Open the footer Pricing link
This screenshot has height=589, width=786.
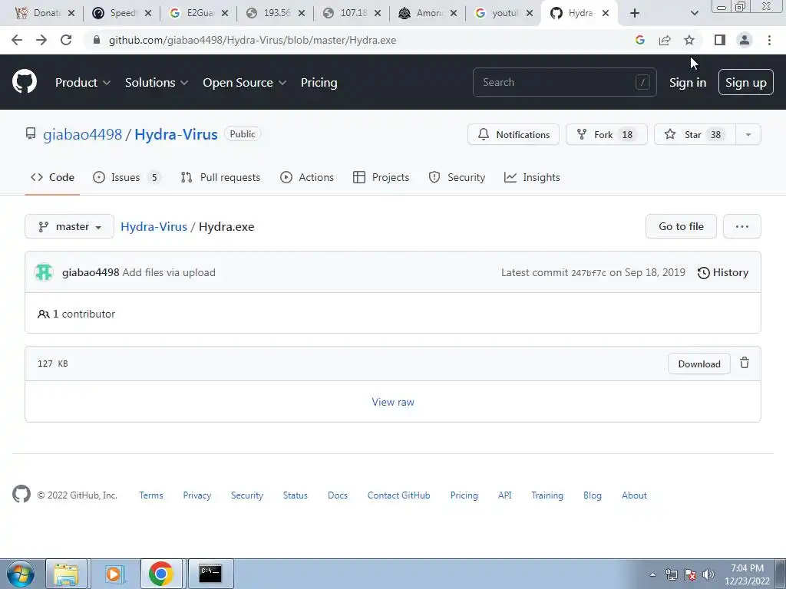464,495
